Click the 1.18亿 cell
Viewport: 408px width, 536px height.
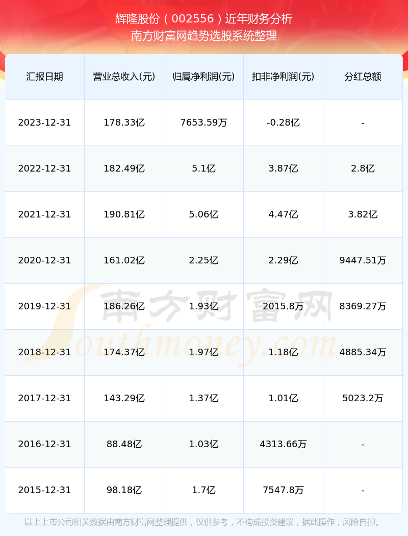point(284,352)
